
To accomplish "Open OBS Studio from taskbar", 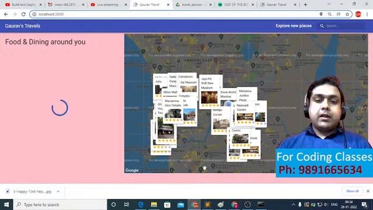I will (247, 205).
